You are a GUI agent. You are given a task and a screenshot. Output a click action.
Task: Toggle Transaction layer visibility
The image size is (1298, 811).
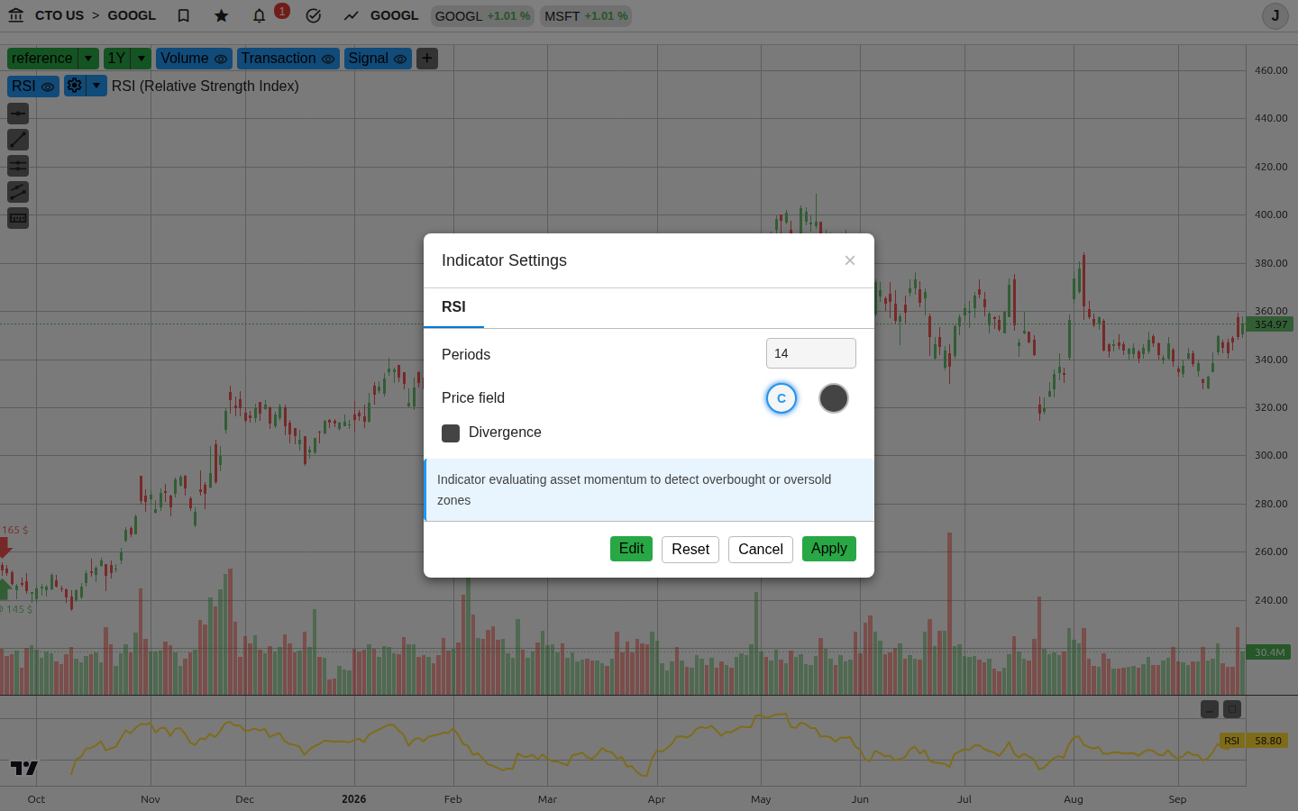tap(328, 59)
